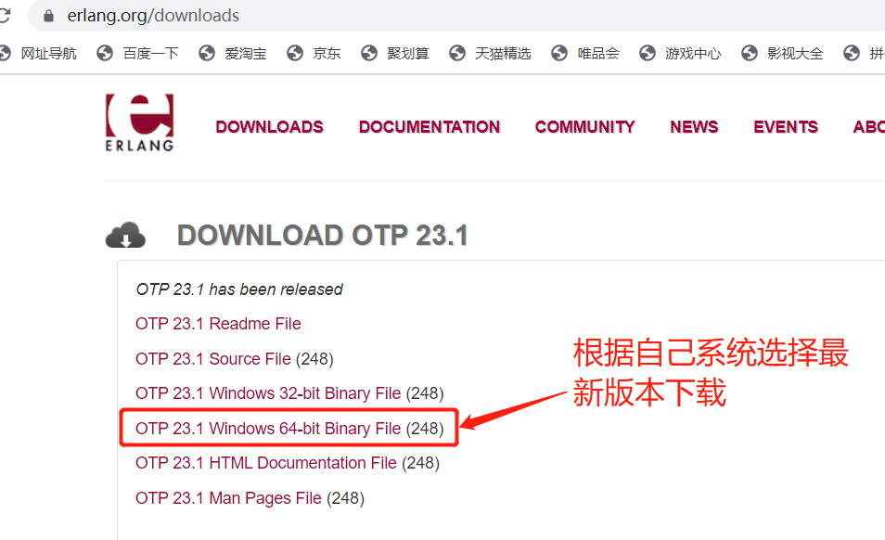
Task: Download OTP 23.1 Windows 64-bit Binary File
Action: click(x=268, y=429)
